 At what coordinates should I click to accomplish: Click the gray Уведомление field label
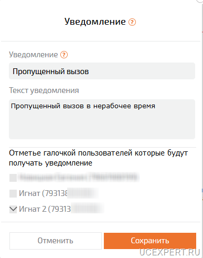click(x=34, y=55)
